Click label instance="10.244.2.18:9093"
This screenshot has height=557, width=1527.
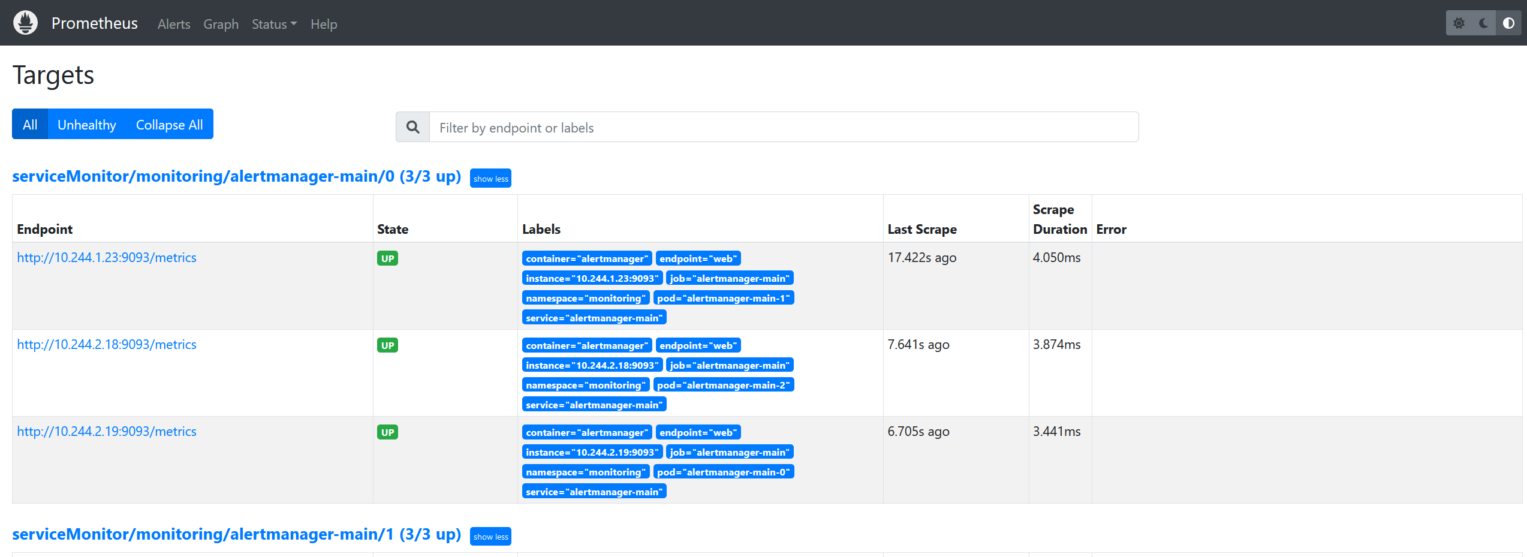[x=592, y=365]
